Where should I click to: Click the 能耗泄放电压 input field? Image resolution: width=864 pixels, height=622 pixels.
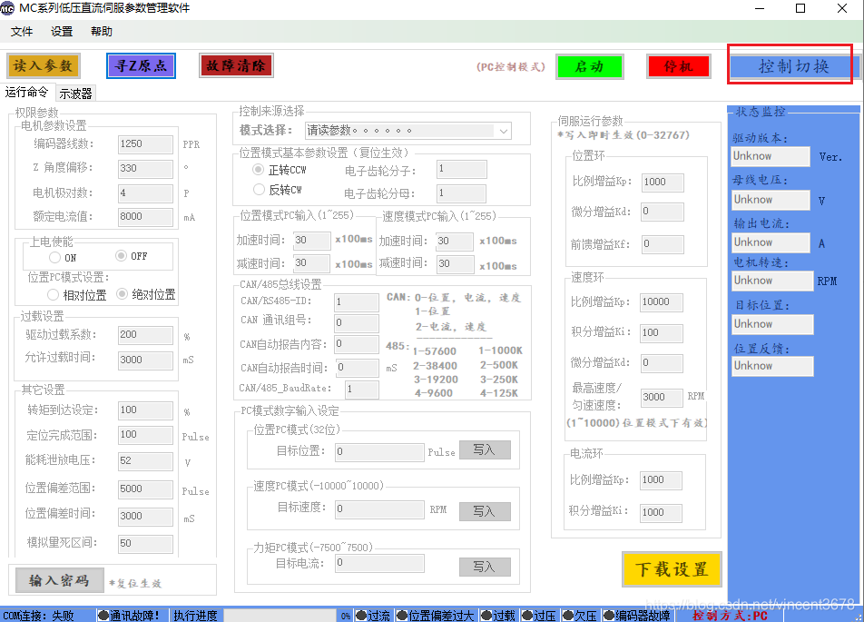pyautogui.click(x=145, y=461)
